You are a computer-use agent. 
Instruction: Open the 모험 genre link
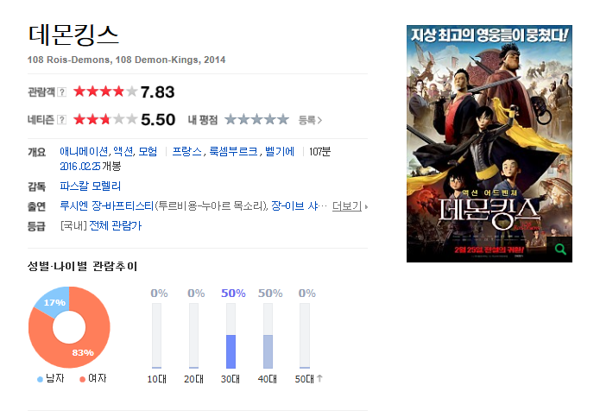(x=148, y=151)
